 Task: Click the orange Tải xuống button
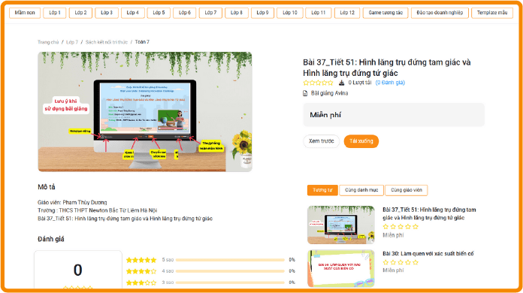tap(361, 141)
